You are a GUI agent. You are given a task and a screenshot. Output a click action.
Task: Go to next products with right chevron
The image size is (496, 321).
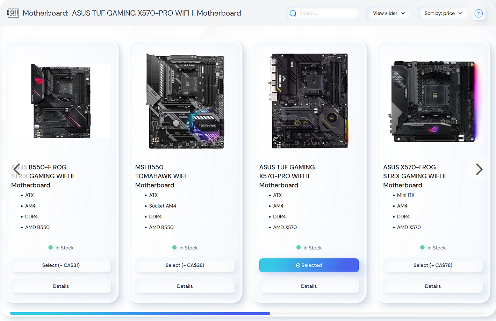(x=479, y=169)
